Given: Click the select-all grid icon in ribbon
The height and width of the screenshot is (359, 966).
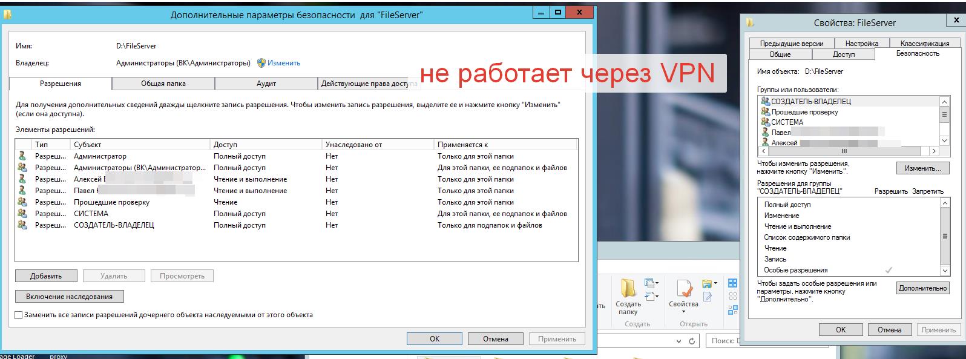Looking at the screenshot, I should click(732, 283).
